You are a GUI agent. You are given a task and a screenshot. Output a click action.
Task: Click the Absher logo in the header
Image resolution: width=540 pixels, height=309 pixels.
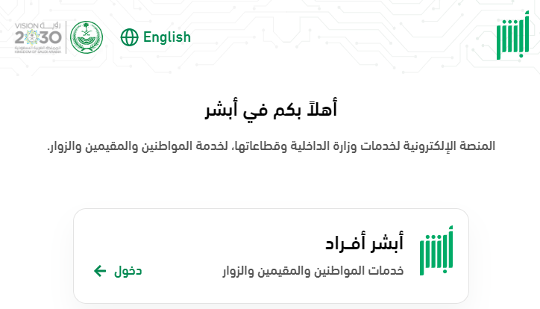512,35
